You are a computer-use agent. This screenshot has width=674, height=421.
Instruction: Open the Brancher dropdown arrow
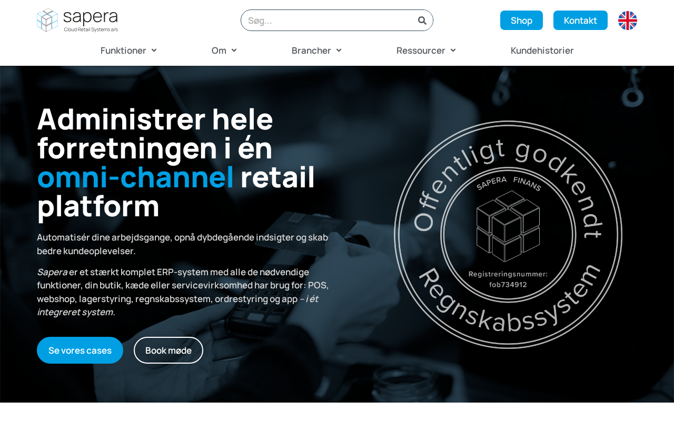(x=339, y=51)
